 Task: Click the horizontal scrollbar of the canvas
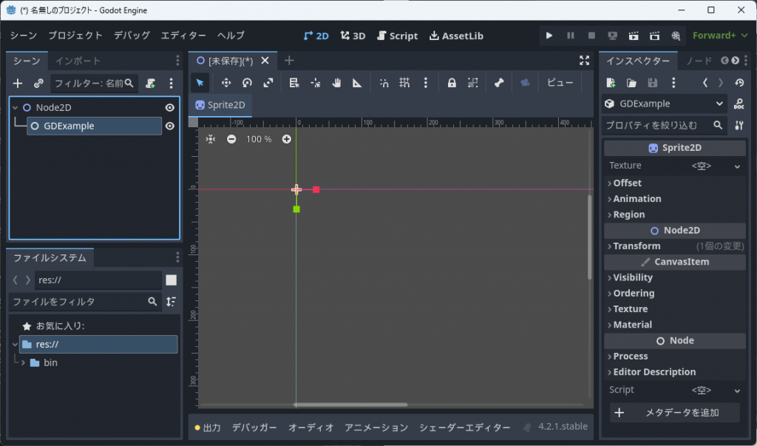(350, 405)
